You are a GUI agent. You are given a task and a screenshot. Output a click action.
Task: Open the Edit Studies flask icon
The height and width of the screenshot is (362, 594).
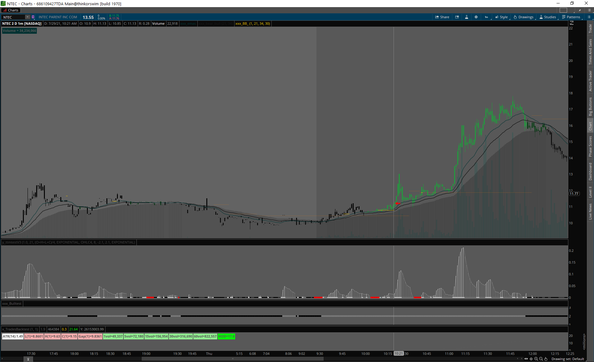[x=467, y=17]
